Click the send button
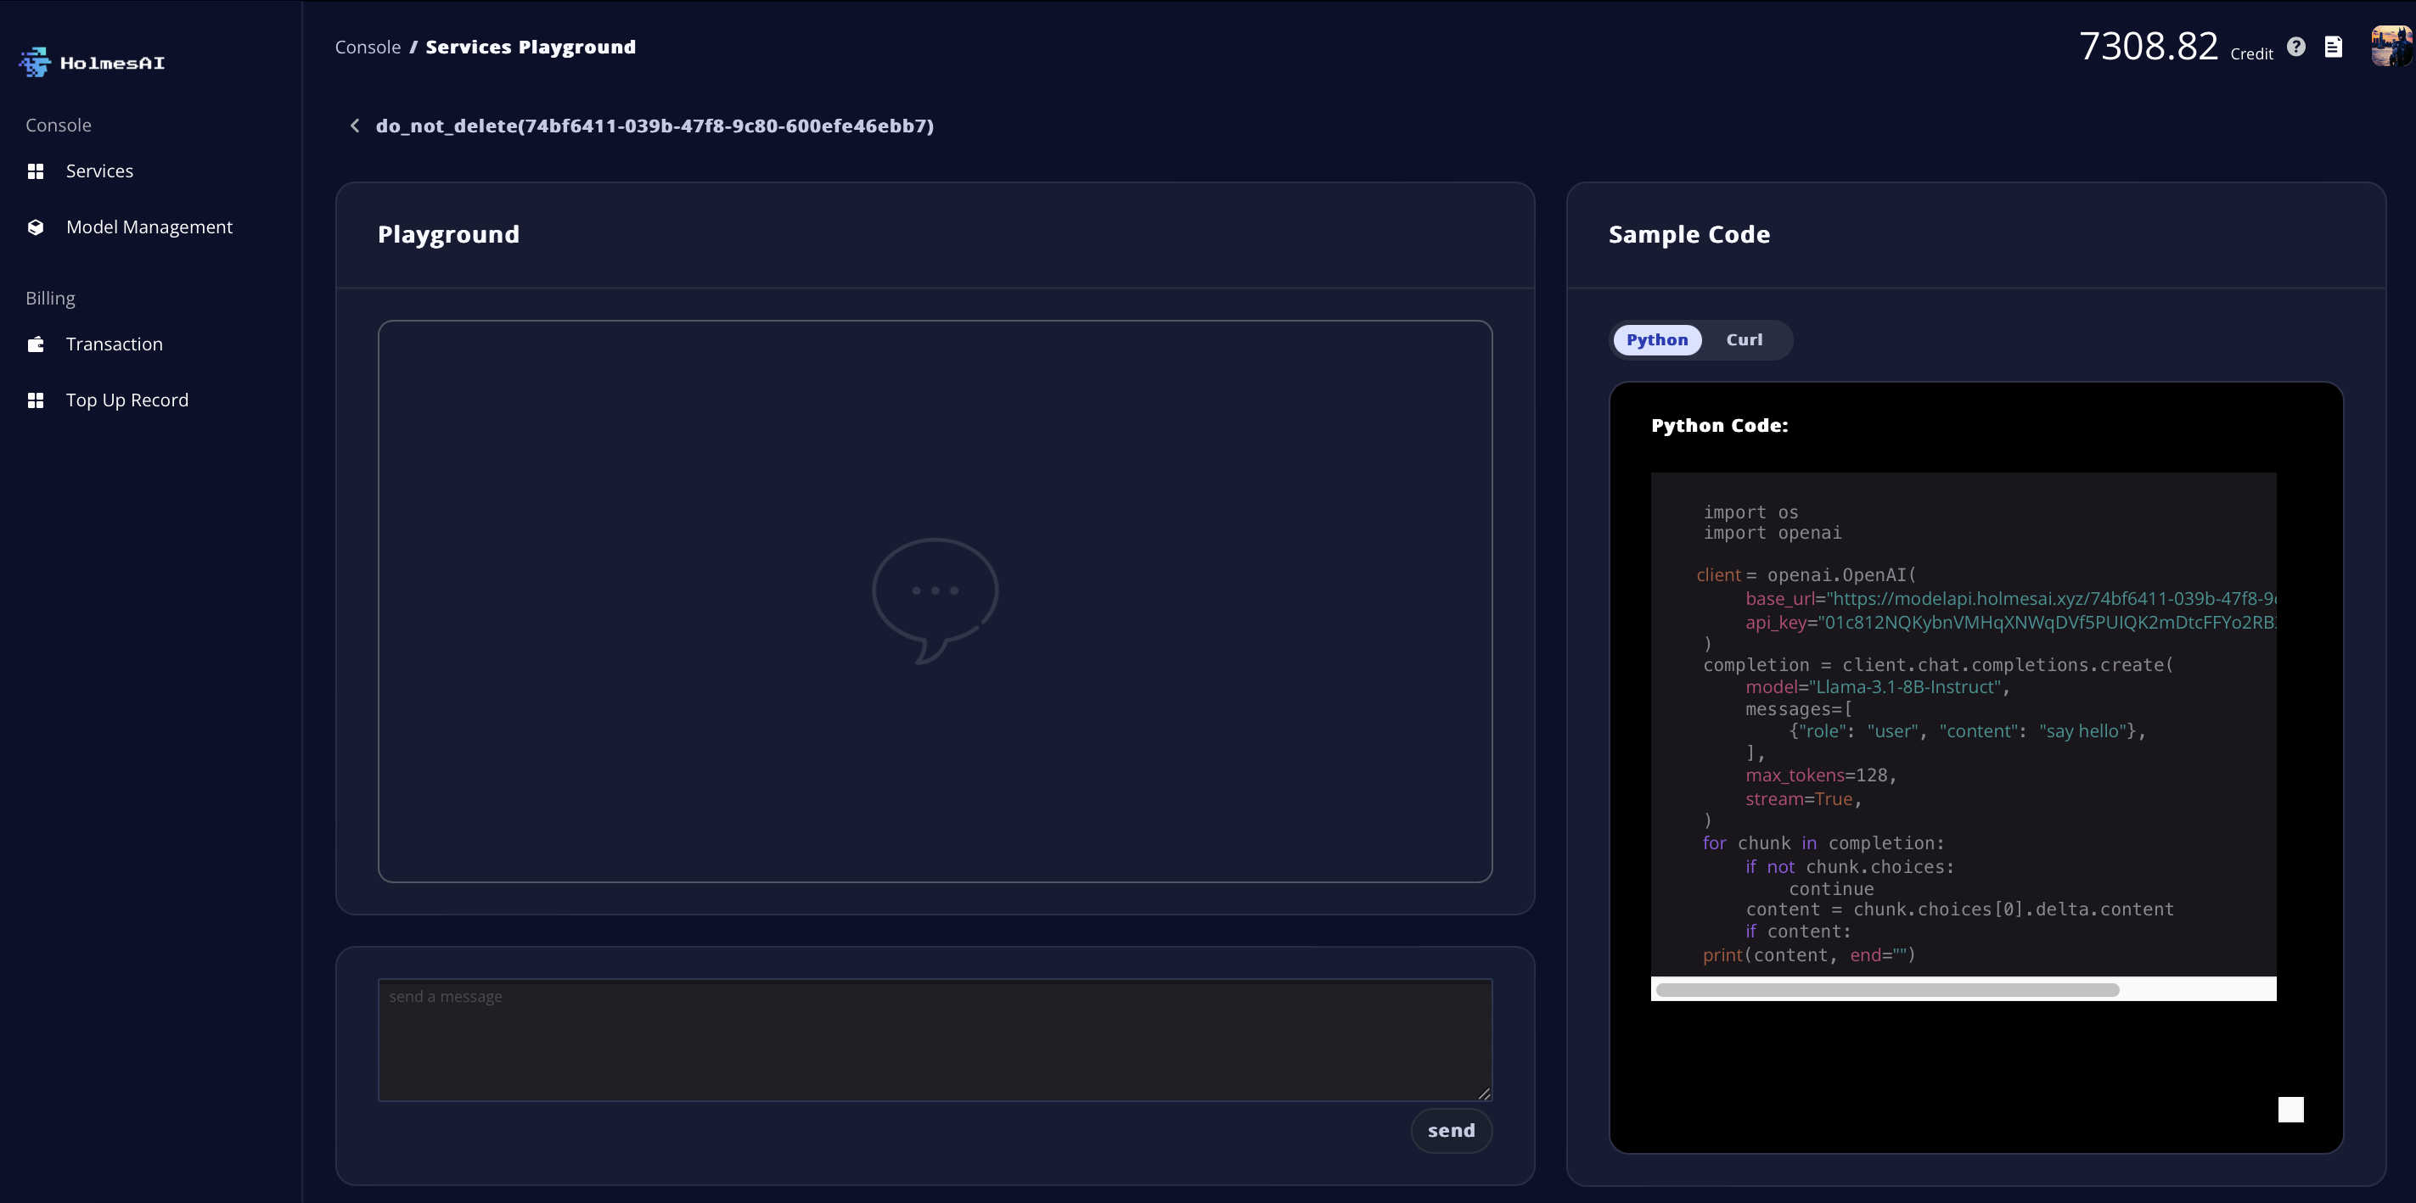 [1451, 1131]
